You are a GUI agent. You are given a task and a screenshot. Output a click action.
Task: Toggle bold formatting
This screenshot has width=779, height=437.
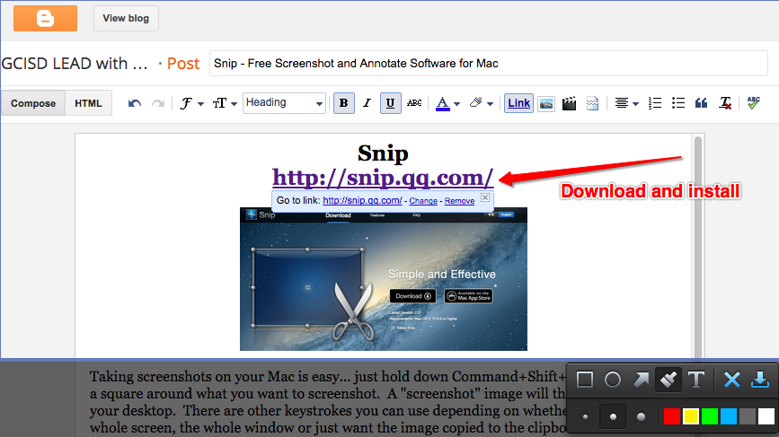(344, 103)
